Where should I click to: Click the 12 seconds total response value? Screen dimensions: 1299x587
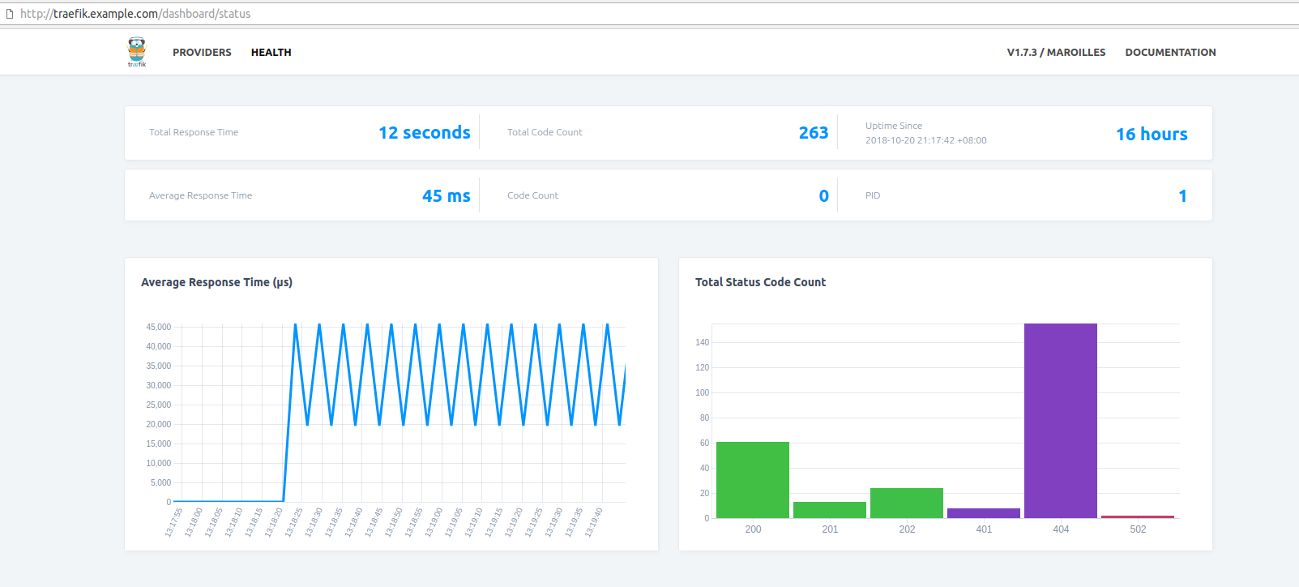coord(425,132)
